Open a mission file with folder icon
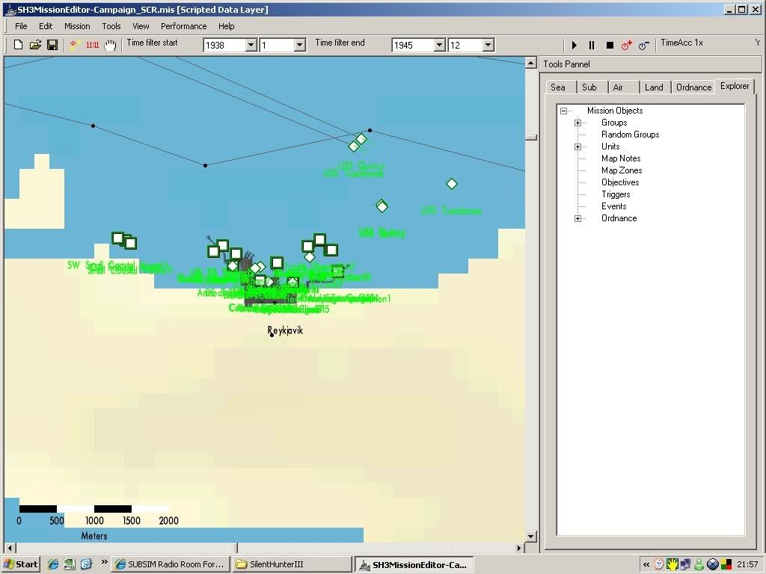Screen dimensions: 766x574 (x=35, y=45)
